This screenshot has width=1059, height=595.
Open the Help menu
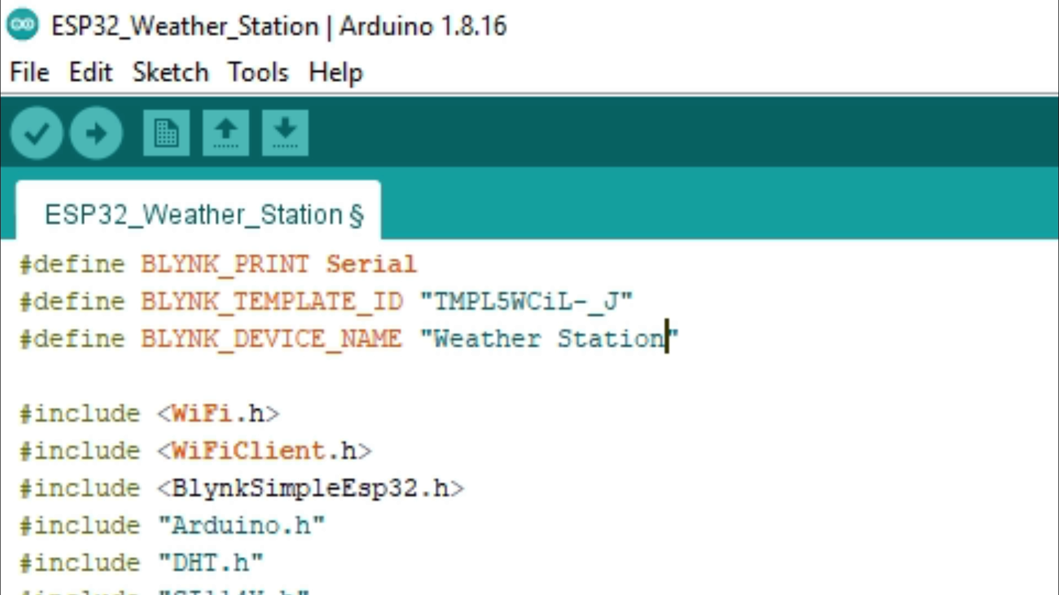[335, 72]
